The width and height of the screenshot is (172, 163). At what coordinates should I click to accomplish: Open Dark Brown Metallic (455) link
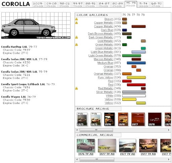point(100,34)
